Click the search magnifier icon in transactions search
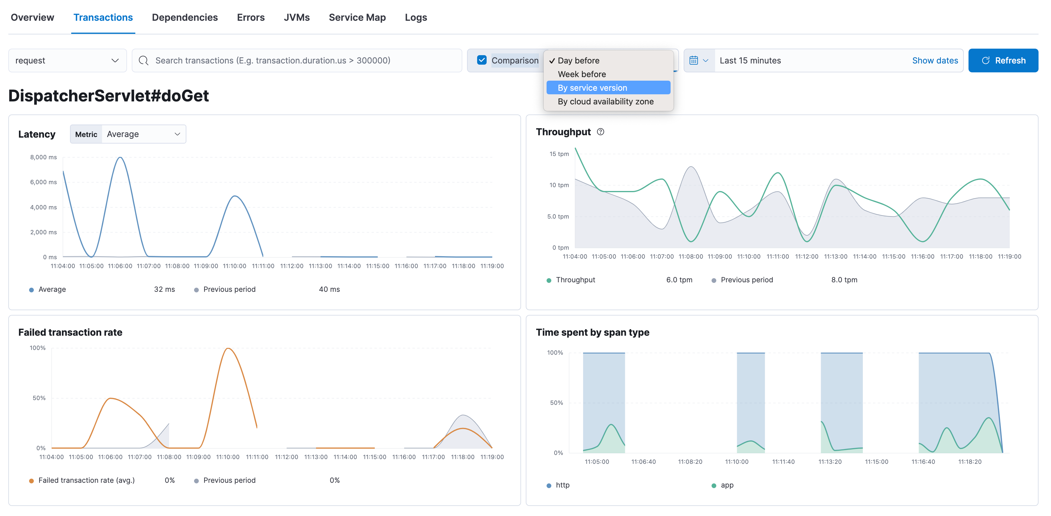 144,60
